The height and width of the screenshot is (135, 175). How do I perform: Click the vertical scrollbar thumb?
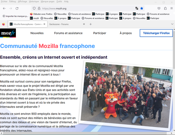pyautogui.click(x=174, y=50)
